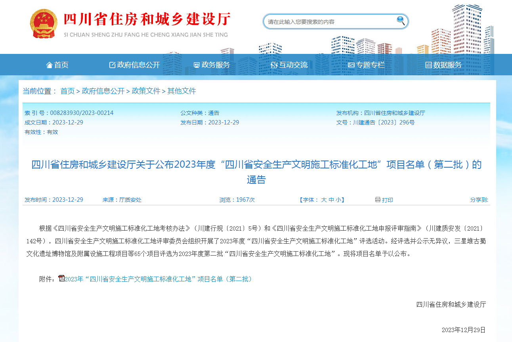The image size is (512, 342).
Task: Click the PDF attachment icon
Action: click(61, 278)
